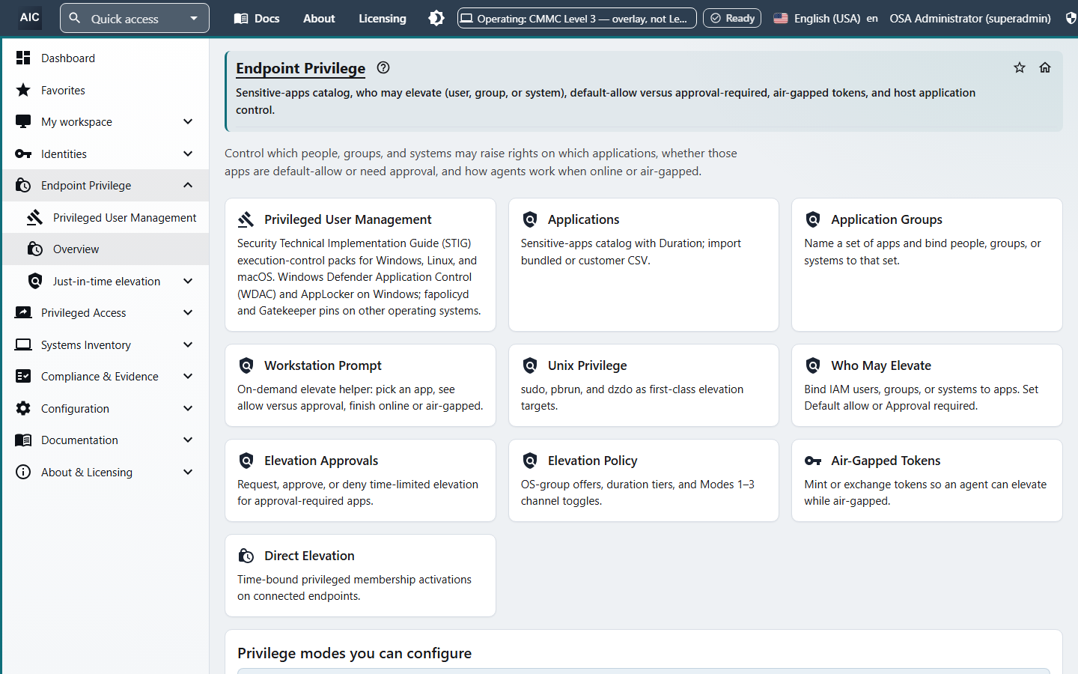Image resolution: width=1078 pixels, height=674 pixels.
Task: Open Privileged User Management sidebar item
Action: [106, 217]
